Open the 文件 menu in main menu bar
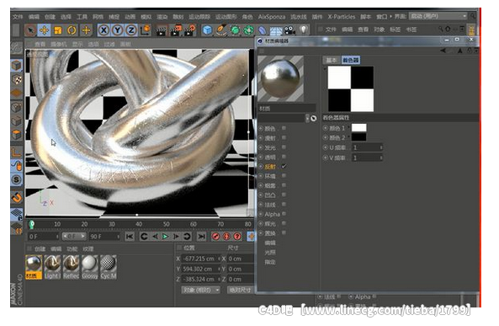 pos(18,17)
